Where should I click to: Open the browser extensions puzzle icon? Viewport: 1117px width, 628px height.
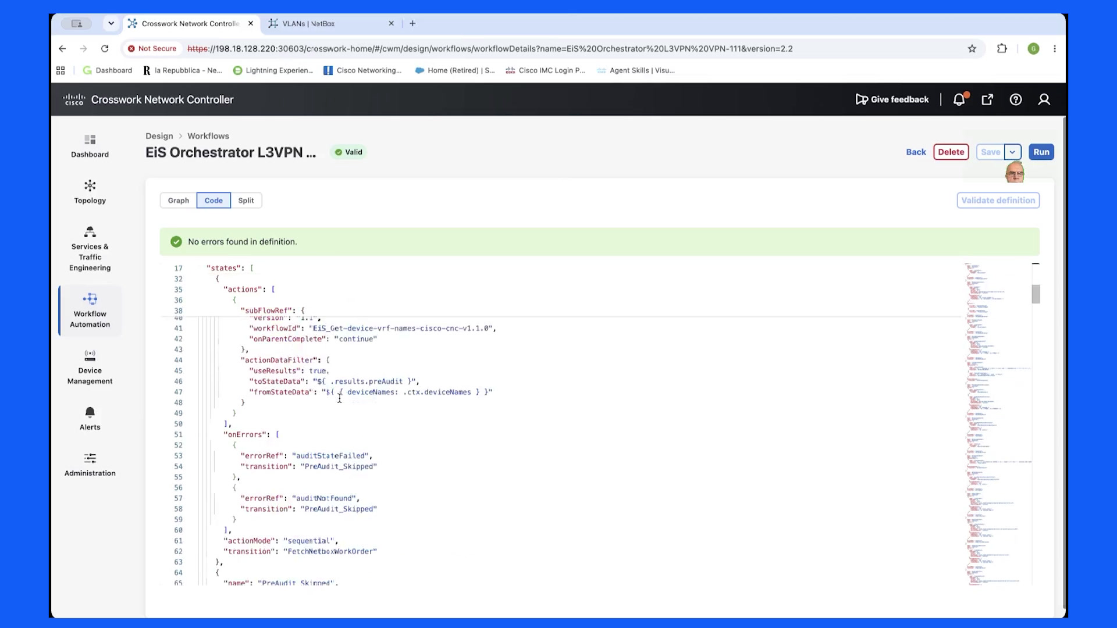(x=1002, y=49)
